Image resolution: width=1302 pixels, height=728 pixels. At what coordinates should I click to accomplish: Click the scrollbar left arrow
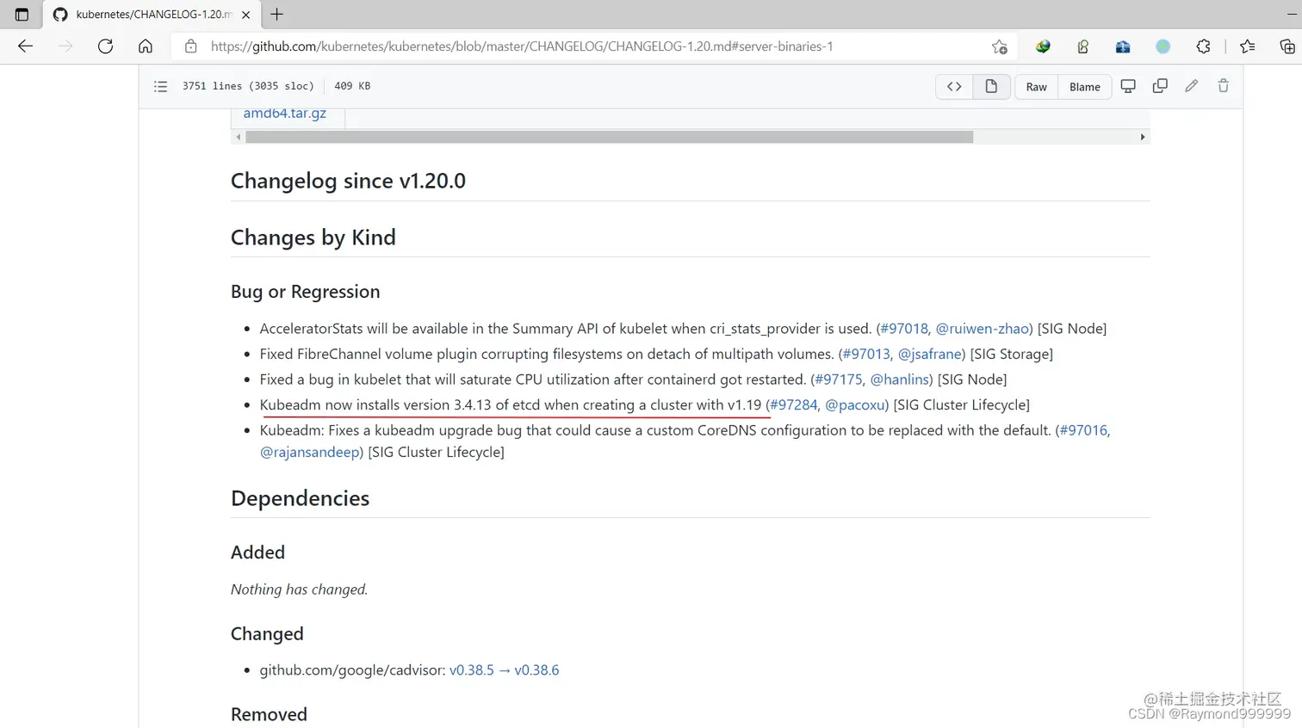(239, 137)
